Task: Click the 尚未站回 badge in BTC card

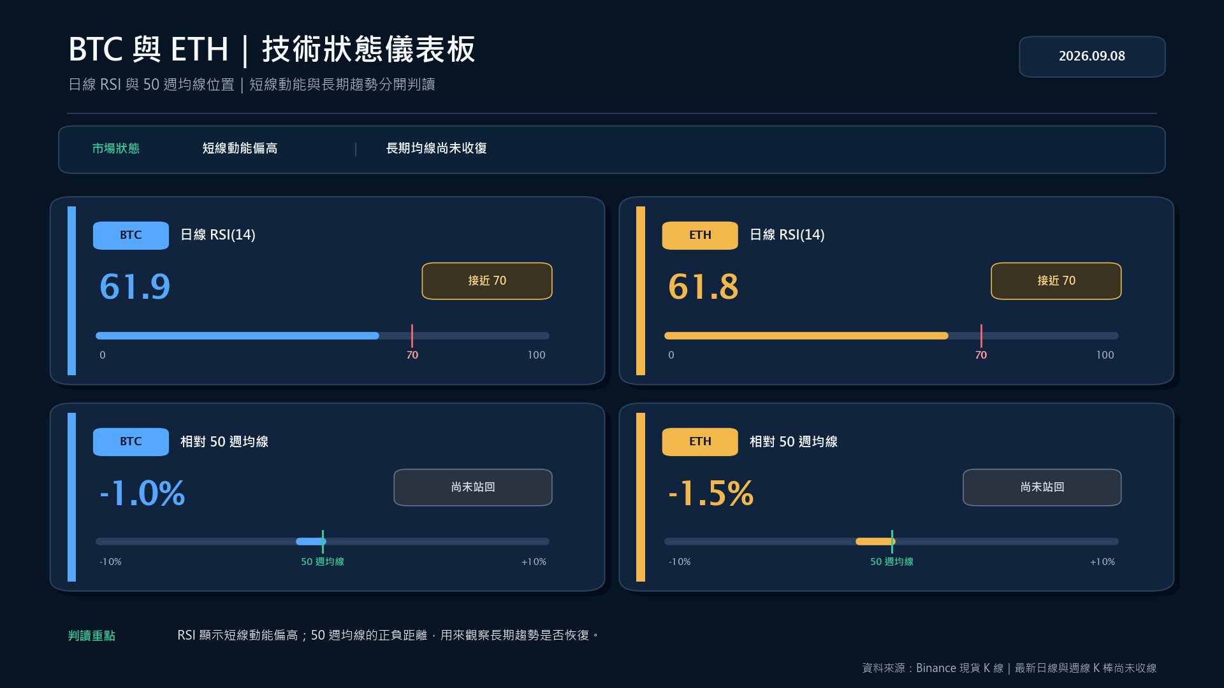Action: [473, 487]
